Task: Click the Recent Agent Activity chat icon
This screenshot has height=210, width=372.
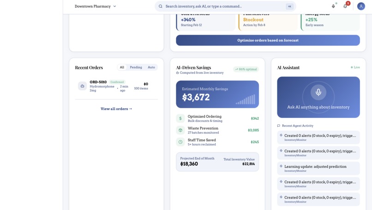Action: click(x=279, y=126)
